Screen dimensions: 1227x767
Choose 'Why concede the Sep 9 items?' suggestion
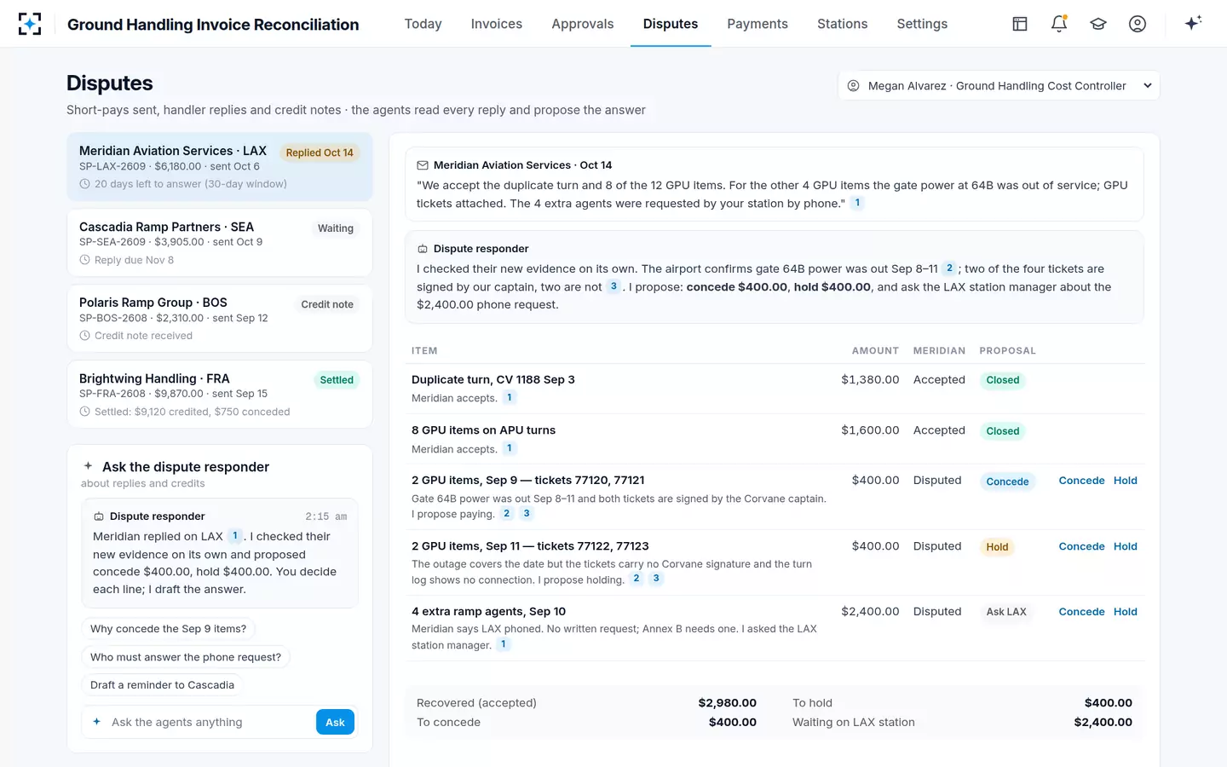pyautogui.click(x=169, y=629)
